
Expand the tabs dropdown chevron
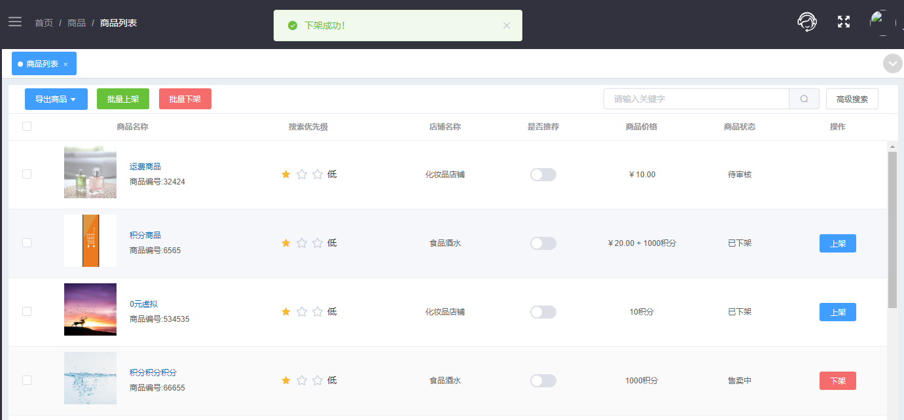[892, 63]
